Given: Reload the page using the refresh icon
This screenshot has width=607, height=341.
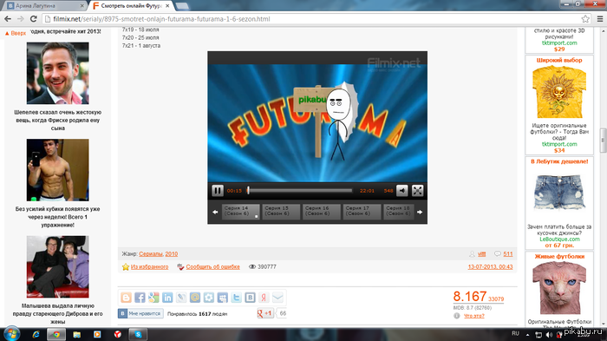Looking at the screenshot, I should (x=34, y=18).
